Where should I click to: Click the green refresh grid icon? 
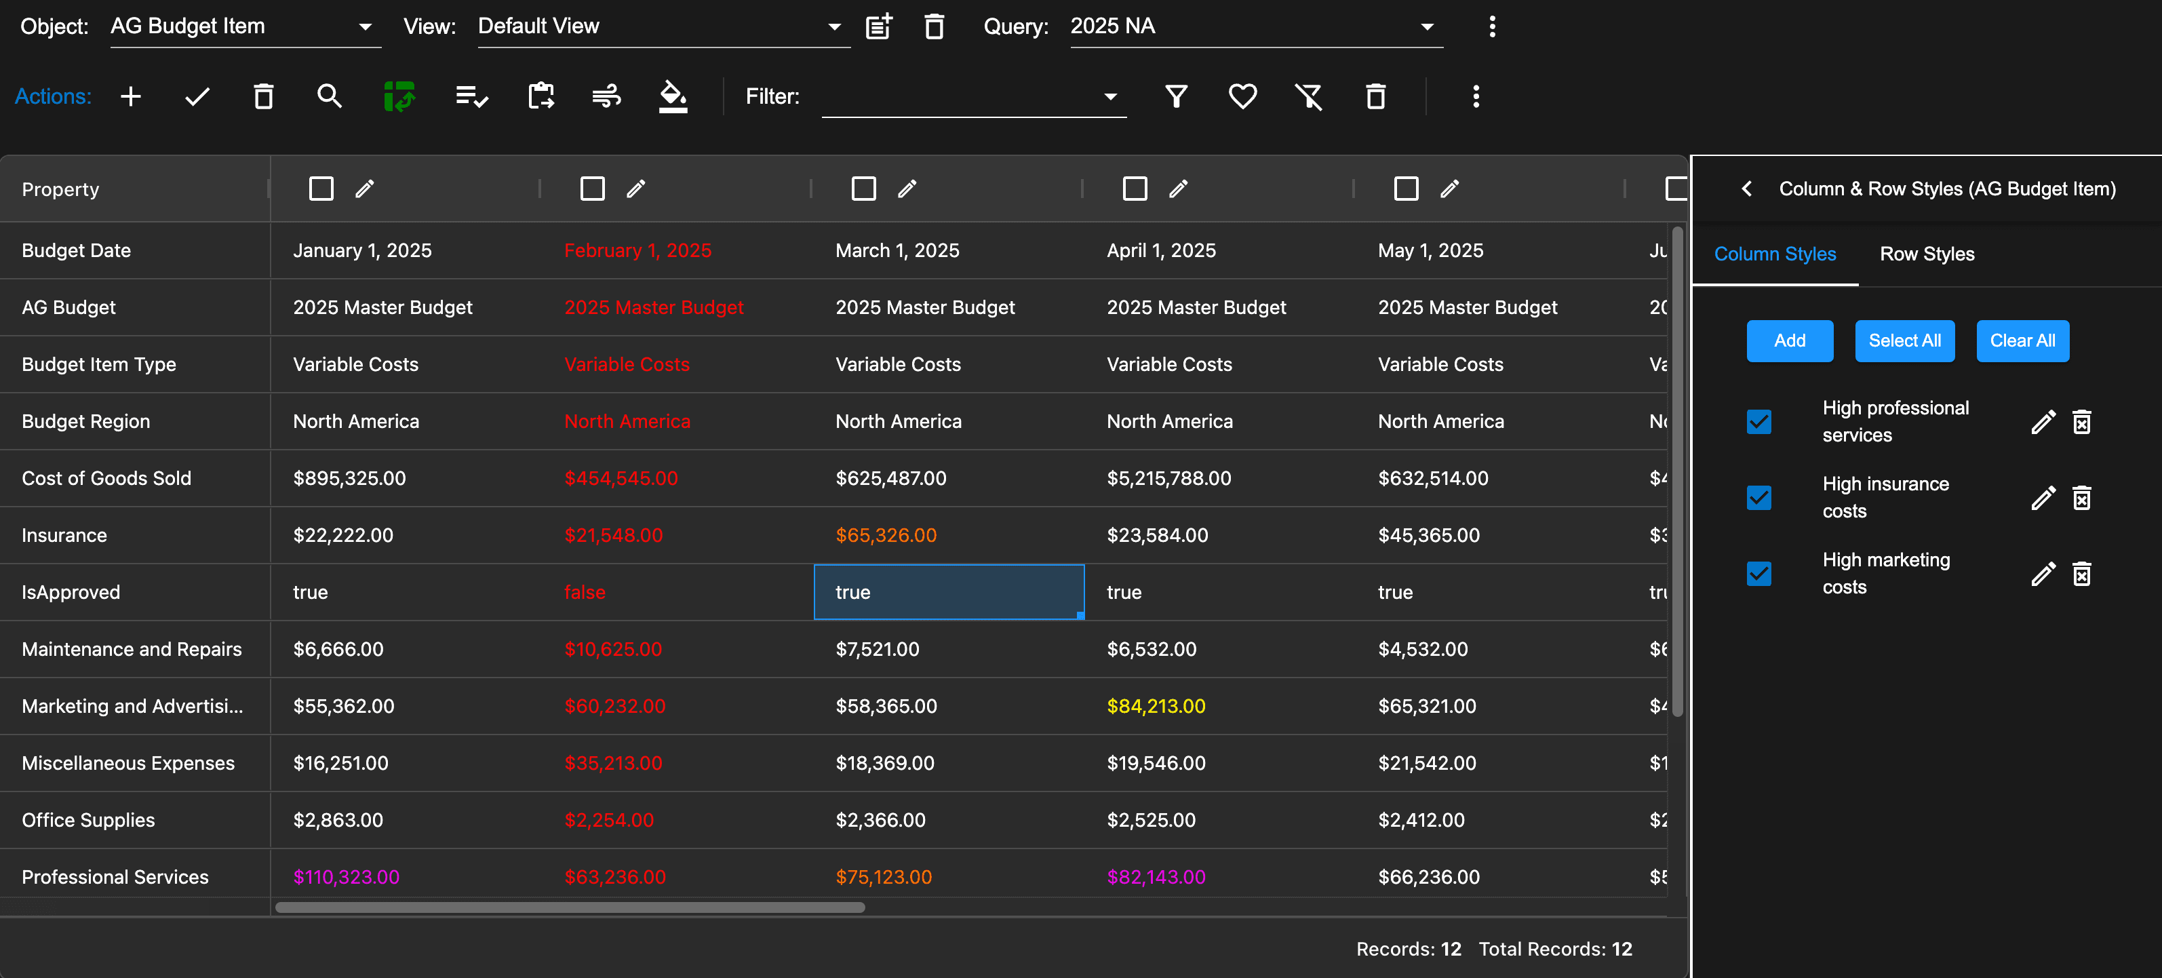click(399, 96)
